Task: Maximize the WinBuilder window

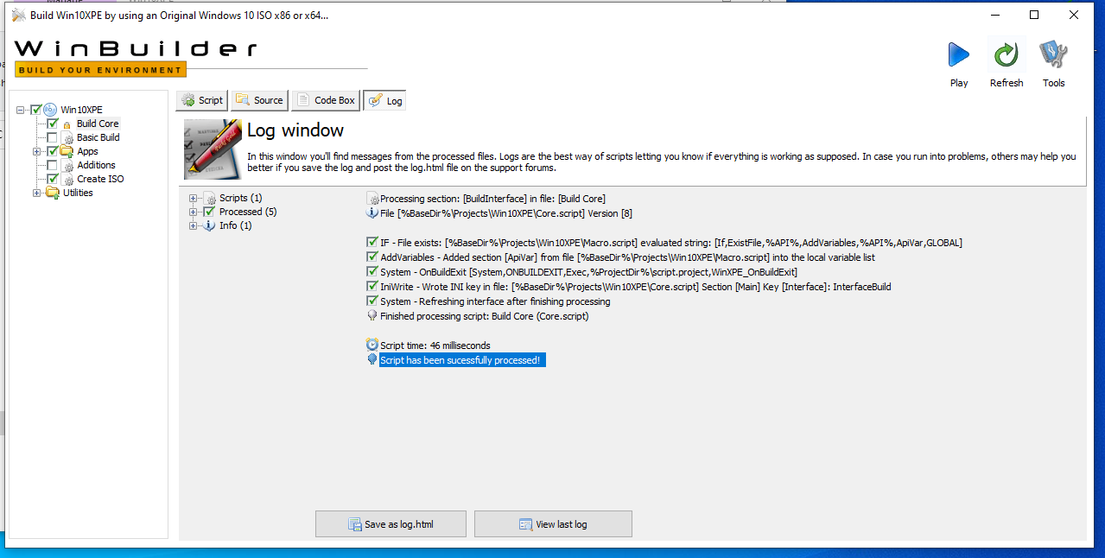Action: coord(1034,15)
